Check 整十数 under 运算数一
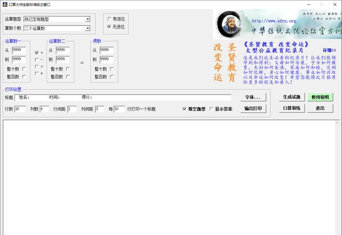This screenshot has width=342, height=235. tap(24, 69)
